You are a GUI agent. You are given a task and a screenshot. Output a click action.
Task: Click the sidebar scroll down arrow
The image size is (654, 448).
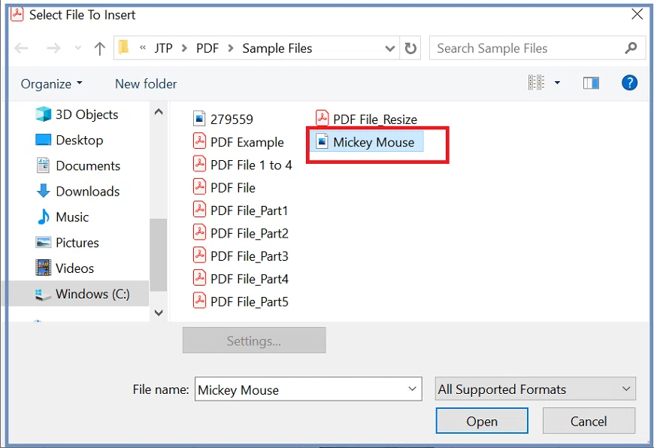pyautogui.click(x=159, y=313)
